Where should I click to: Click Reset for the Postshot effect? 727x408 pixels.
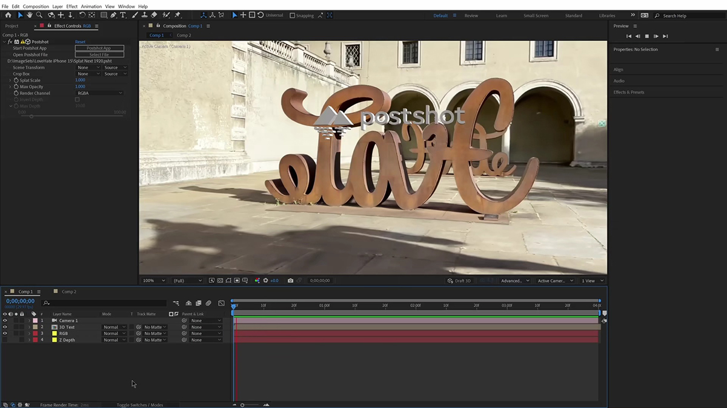(x=80, y=42)
